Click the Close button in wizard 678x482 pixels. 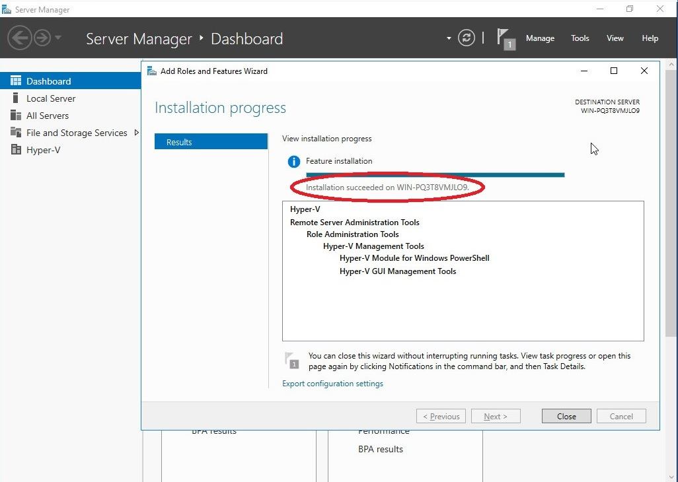click(x=566, y=417)
